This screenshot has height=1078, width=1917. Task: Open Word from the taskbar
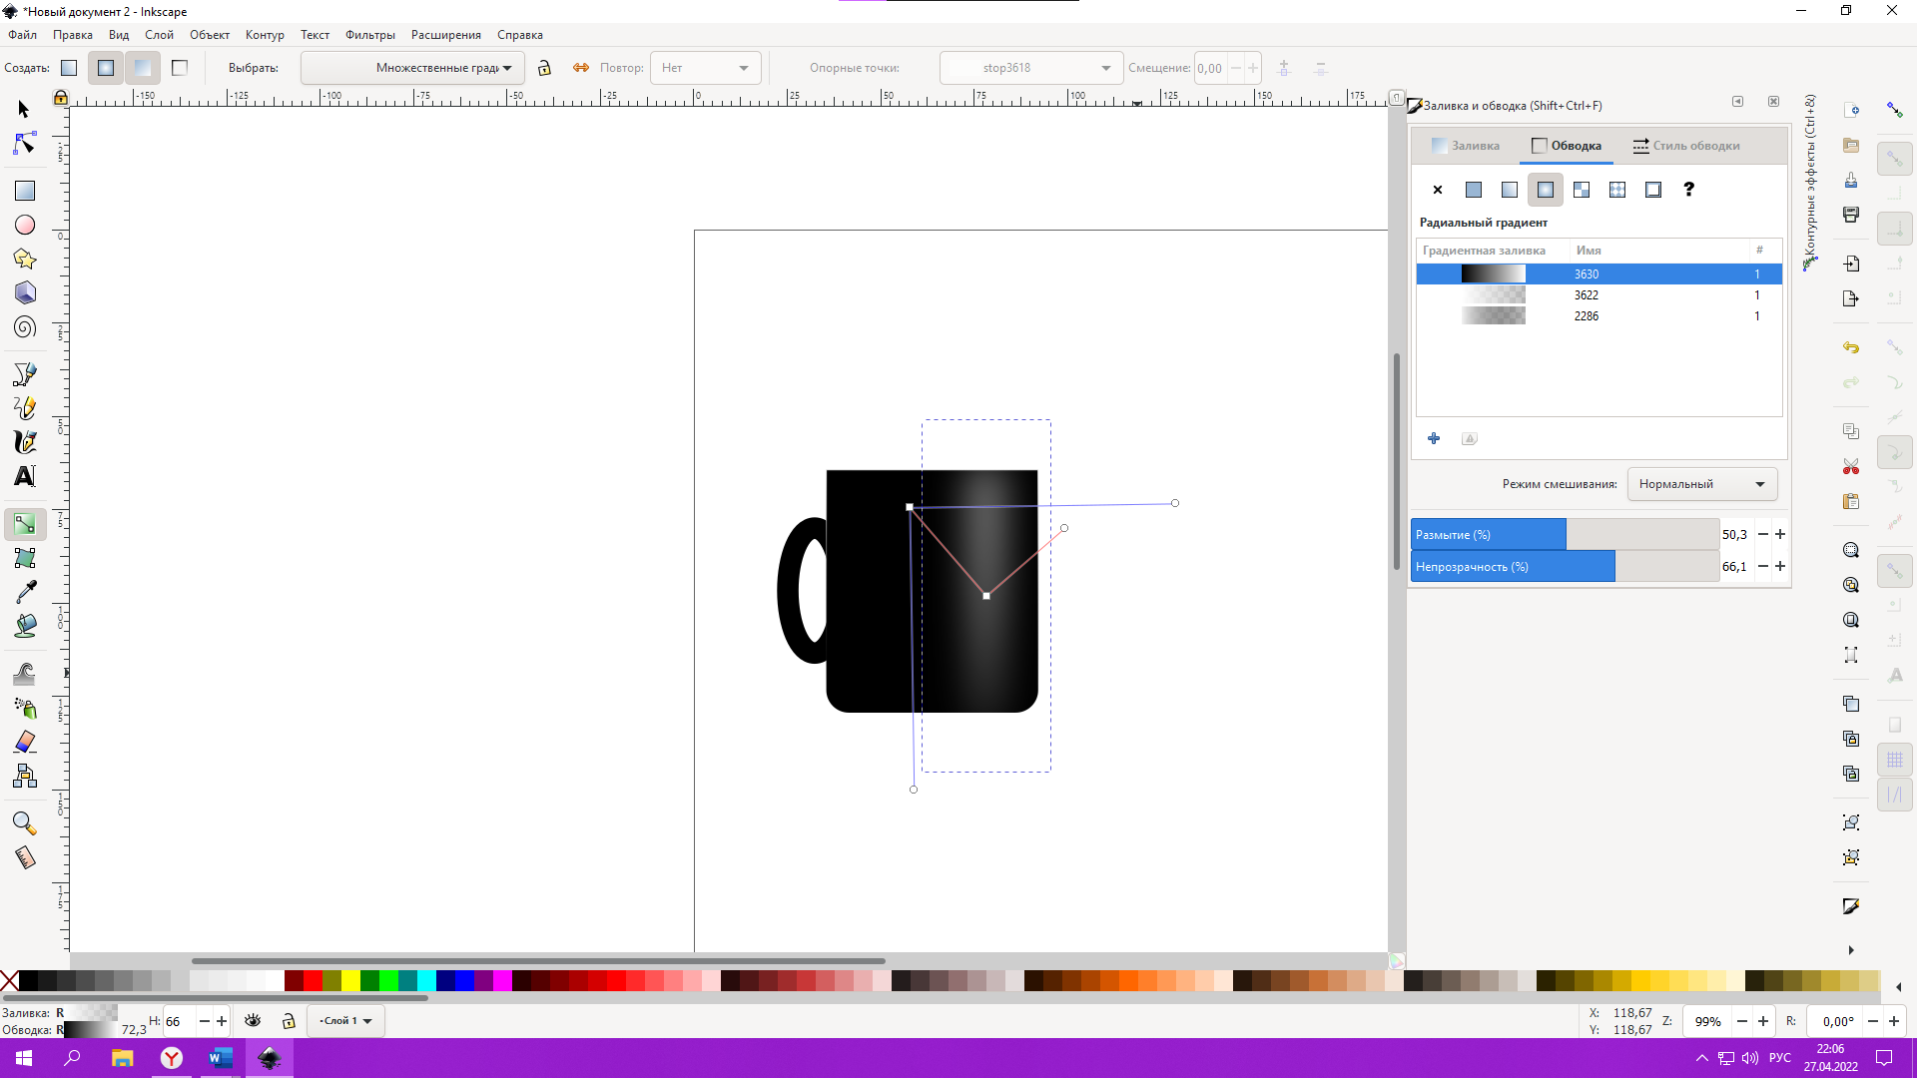coord(221,1058)
